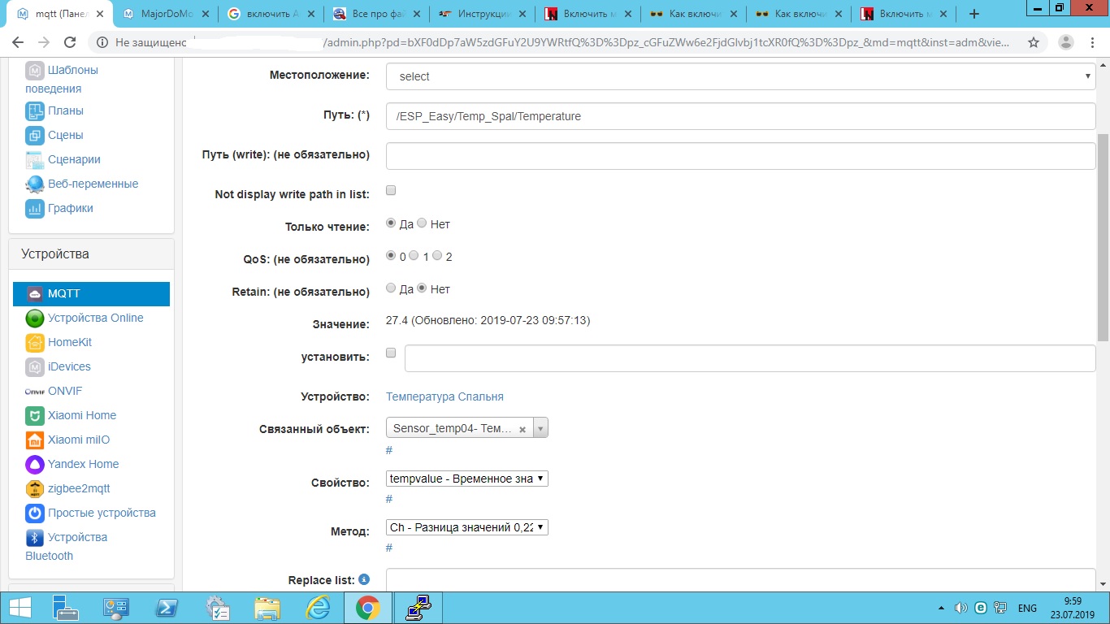
Task: Click the Устройства Bluetooth icon
Action: pyautogui.click(x=34, y=538)
